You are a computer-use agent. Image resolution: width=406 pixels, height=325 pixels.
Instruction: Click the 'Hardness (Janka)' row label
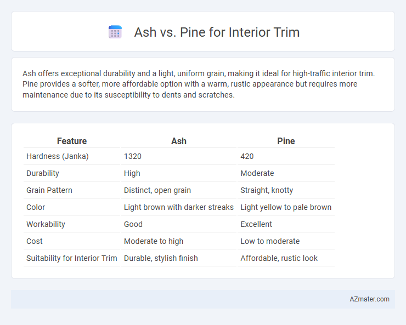pyautogui.click(x=58, y=156)
